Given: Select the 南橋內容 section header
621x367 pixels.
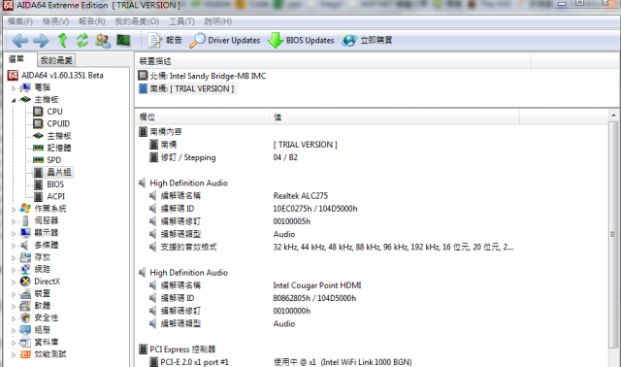Looking at the screenshot, I should (x=160, y=132).
